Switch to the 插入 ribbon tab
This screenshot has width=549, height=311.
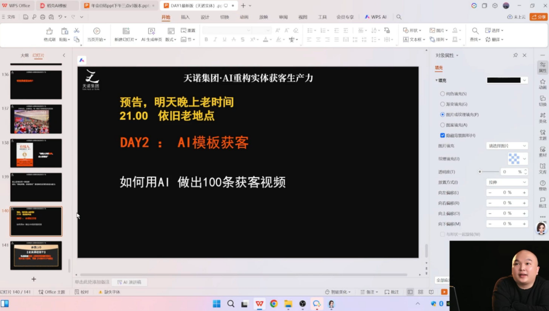(185, 17)
